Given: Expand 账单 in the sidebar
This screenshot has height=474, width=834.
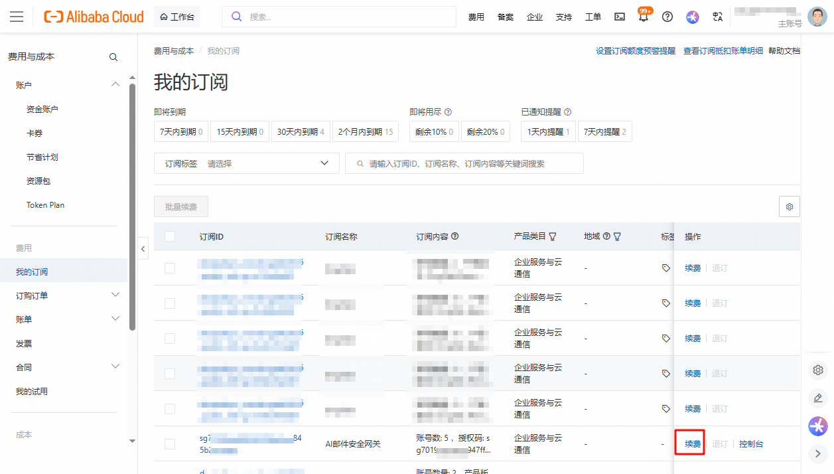Looking at the screenshot, I should pyautogui.click(x=115, y=319).
